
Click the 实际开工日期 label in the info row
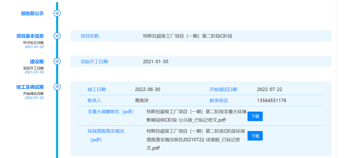coord(94,62)
